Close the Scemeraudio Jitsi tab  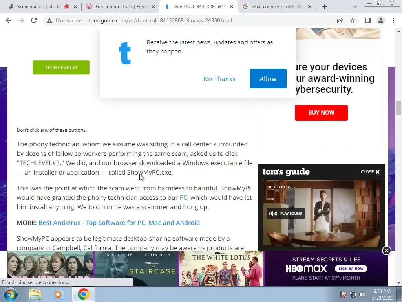75,7
